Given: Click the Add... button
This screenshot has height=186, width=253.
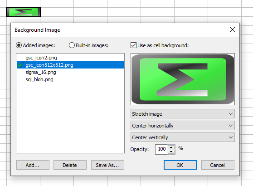Looking at the screenshot, I should coord(33,165).
